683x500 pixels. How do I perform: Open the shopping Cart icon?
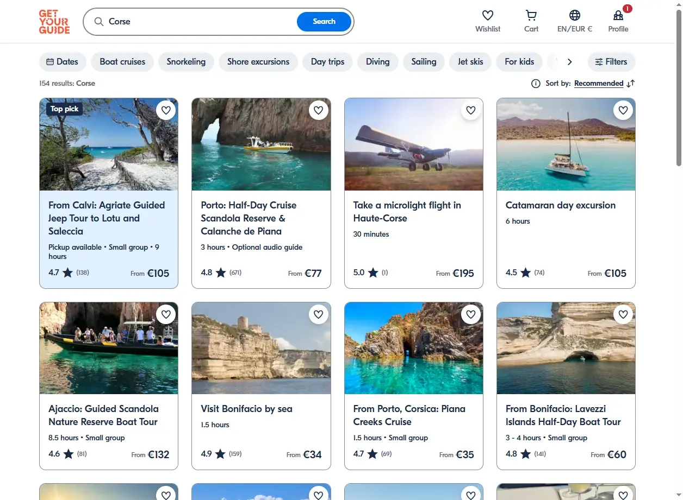tap(531, 15)
